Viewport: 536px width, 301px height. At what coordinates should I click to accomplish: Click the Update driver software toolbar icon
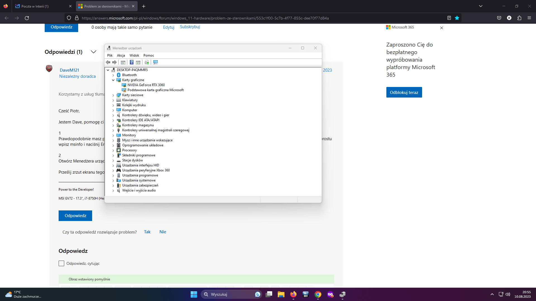click(147, 62)
